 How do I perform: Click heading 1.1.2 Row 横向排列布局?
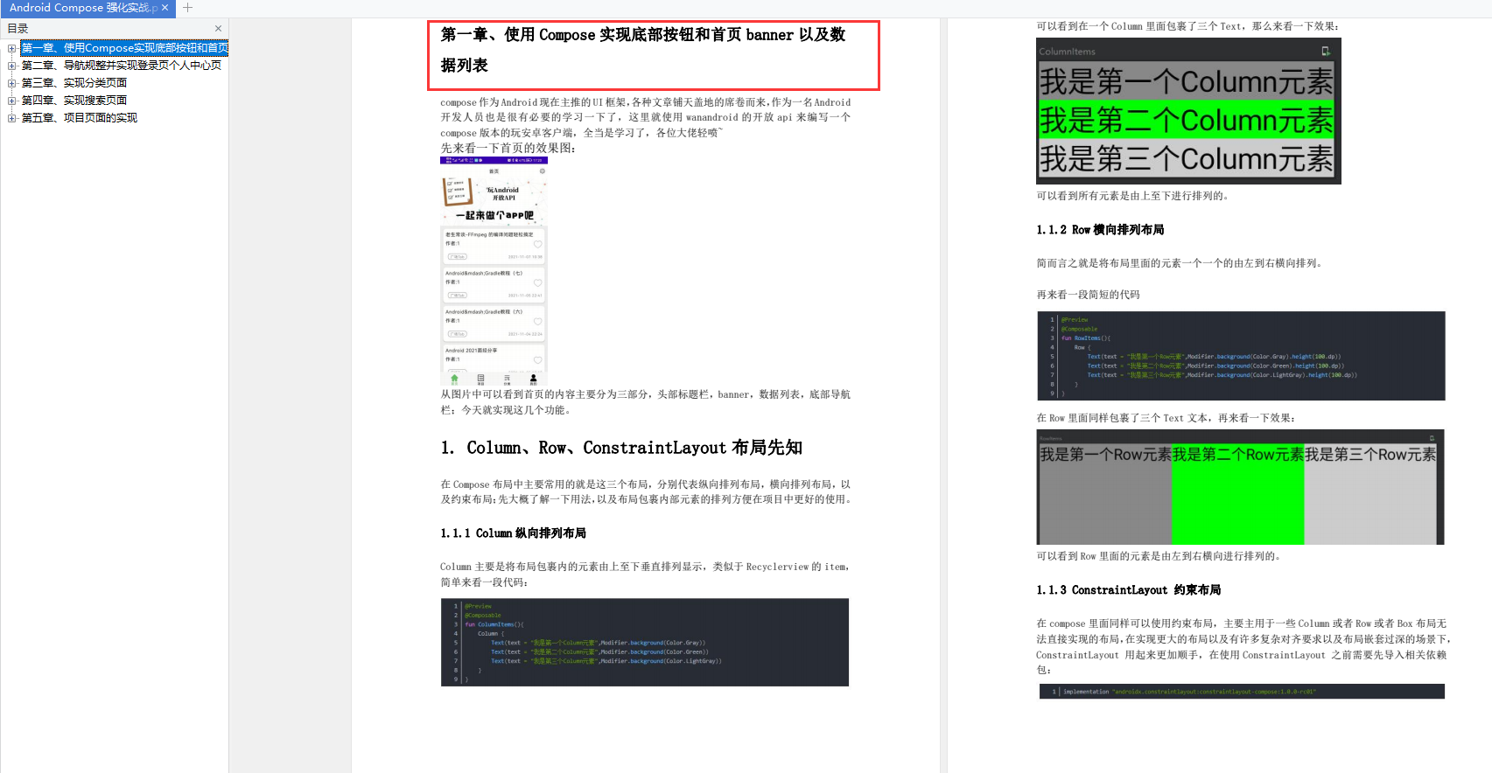point(1100,230)
